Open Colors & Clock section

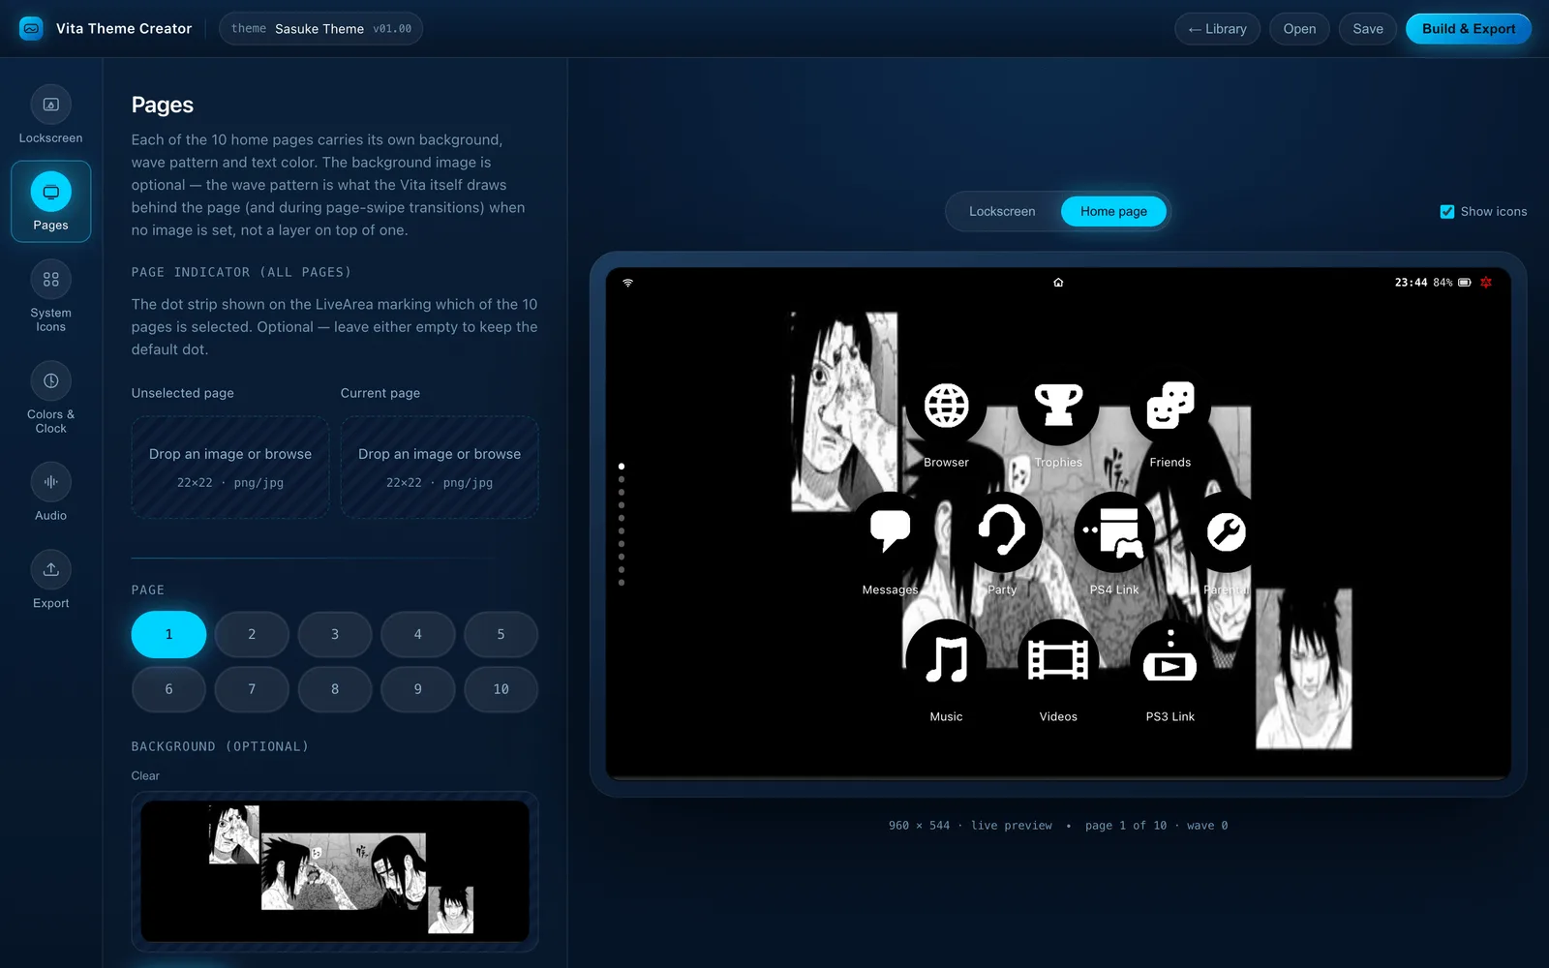(x=50, y=398)
